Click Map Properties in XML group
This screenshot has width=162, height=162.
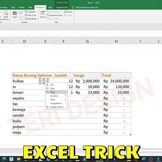point(54,12)
